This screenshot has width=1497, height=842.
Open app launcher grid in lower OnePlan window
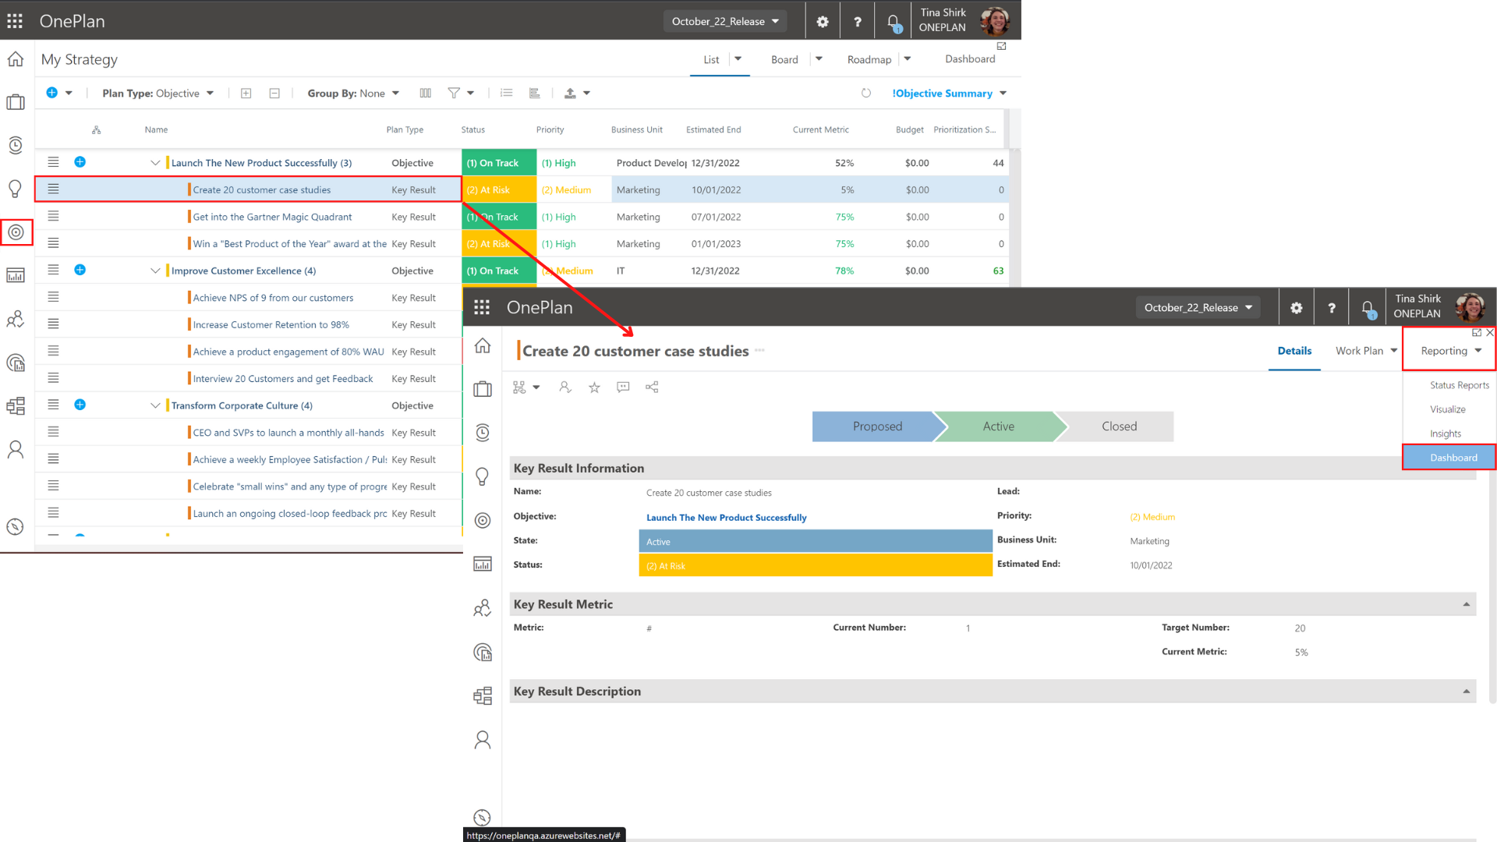(482, 308)
